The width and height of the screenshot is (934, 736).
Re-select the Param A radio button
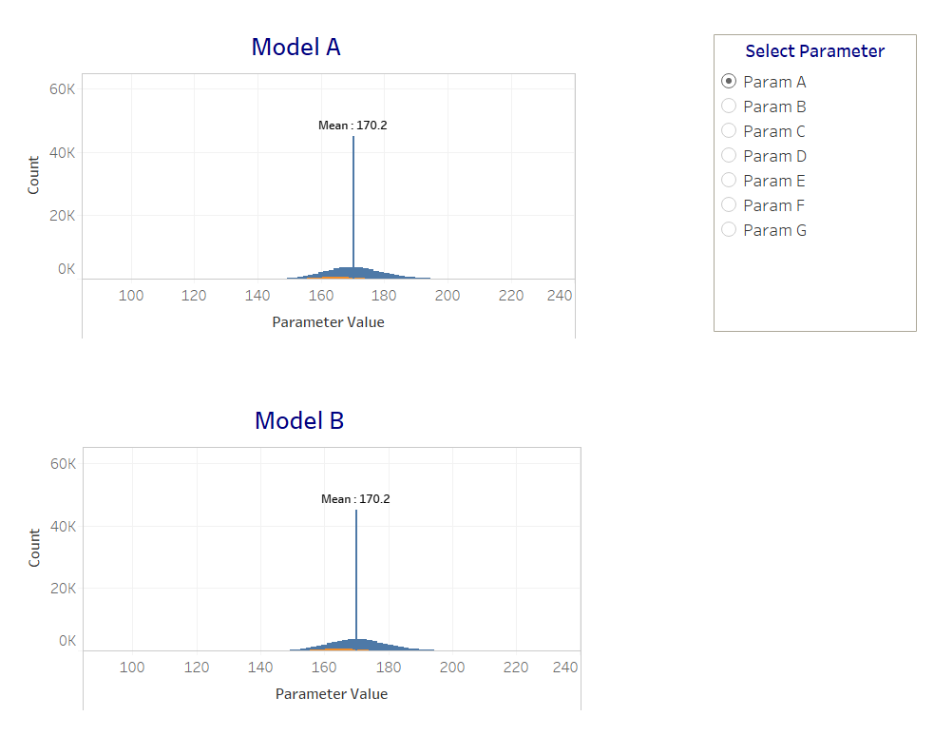pos(728,81)
